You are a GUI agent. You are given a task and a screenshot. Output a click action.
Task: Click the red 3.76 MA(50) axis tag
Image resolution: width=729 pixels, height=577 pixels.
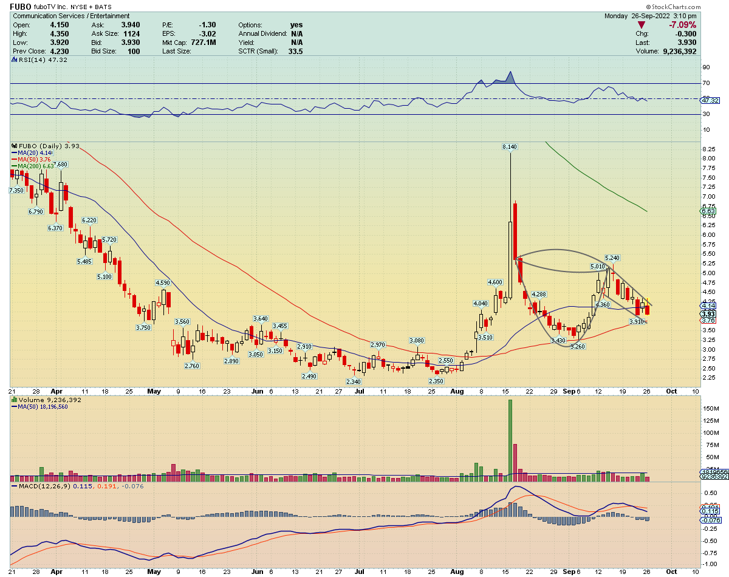click(x=708, y=321)
